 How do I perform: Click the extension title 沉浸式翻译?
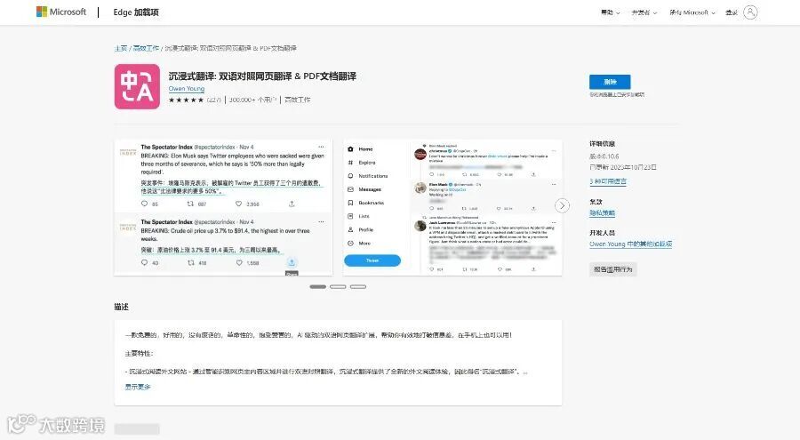pyautogui.click(x=262, y=76)
